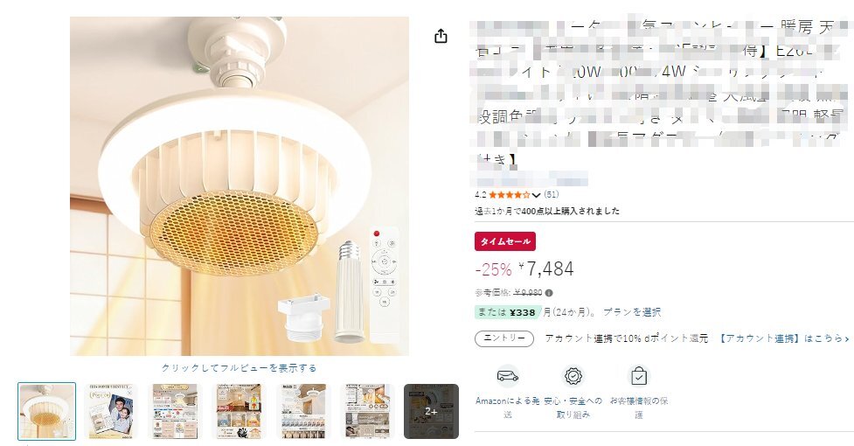Click the red タイムセール badge
Viewport: 854px width, 446px height.
(x=505, y=241)
